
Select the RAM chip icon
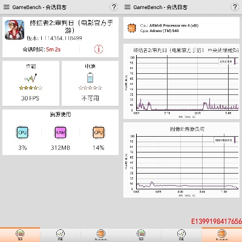point(60,132)
